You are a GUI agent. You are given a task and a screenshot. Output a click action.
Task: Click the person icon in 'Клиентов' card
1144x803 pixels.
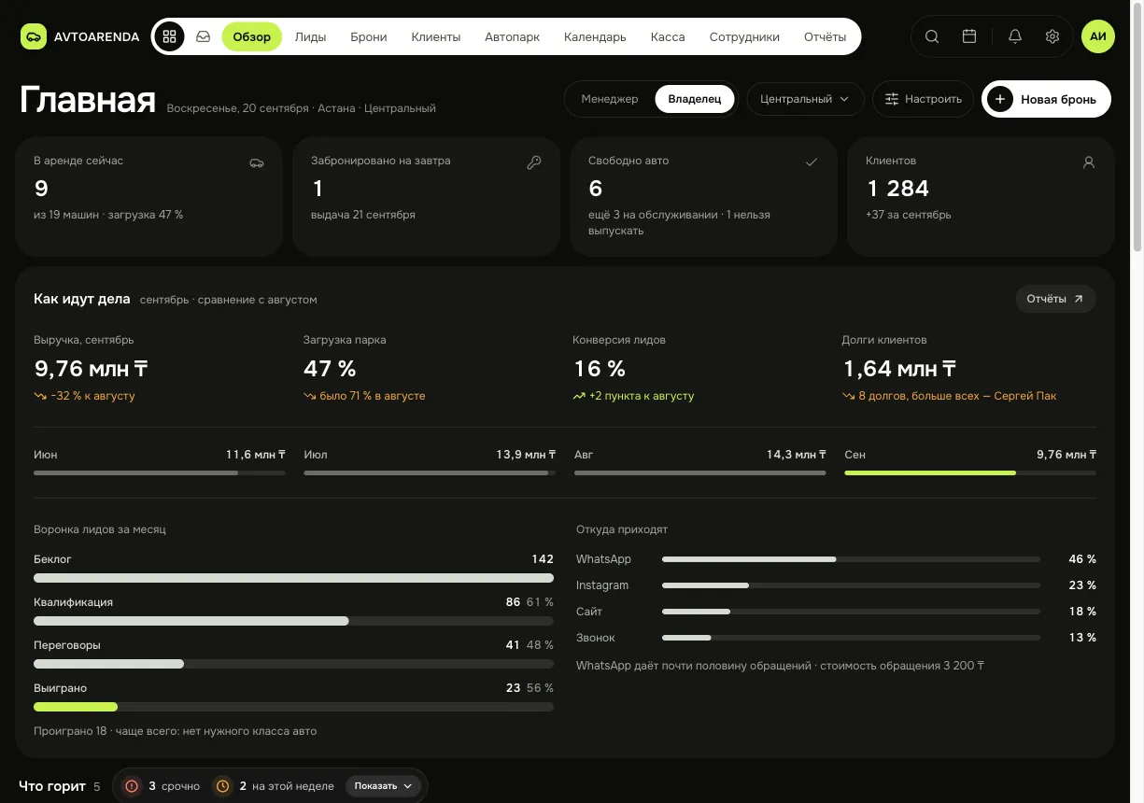point(1089,162)
